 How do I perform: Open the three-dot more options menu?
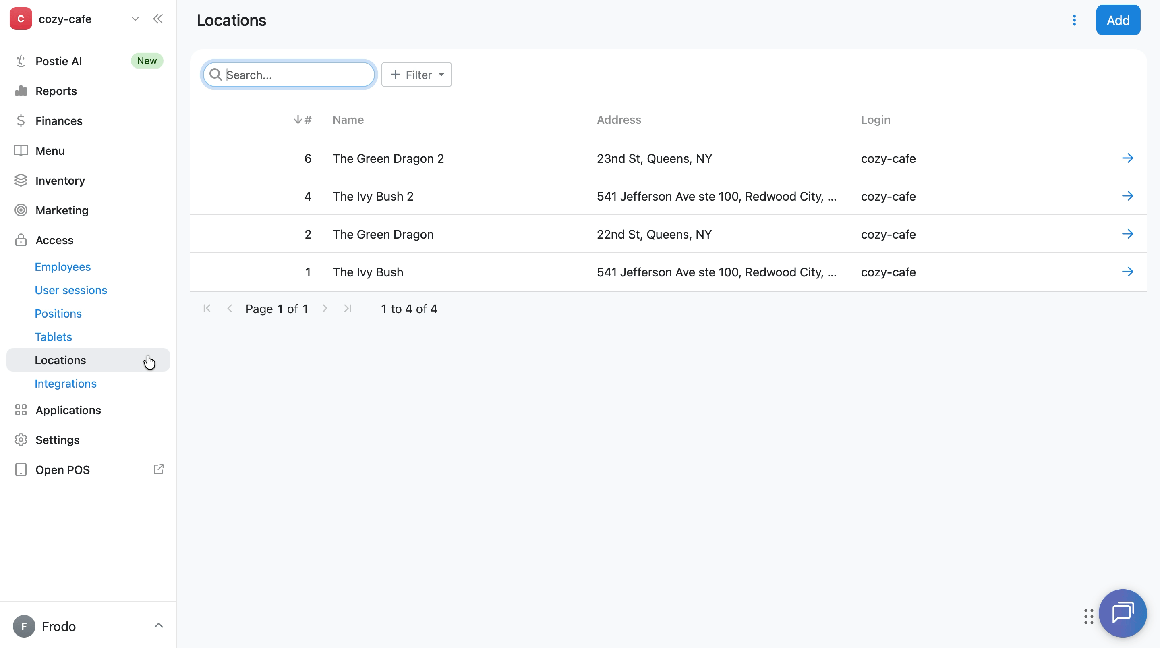[1074, 20]
